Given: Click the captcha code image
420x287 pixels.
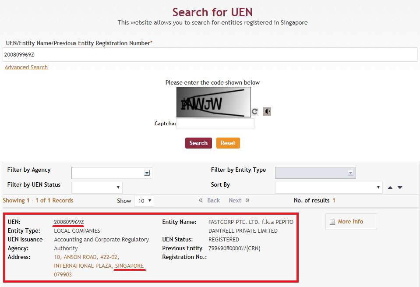Looking at the screenshot, I should tap(214, 102).
